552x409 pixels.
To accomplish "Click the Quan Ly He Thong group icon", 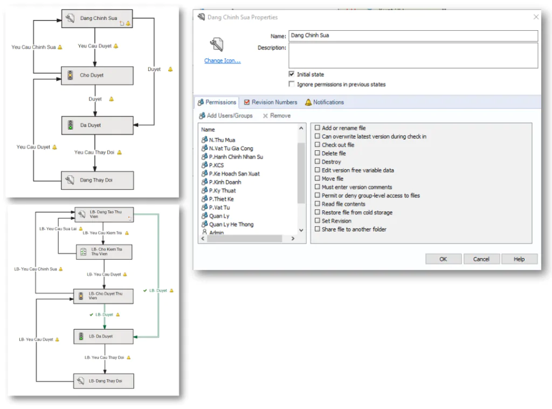I will click(204, 224).
